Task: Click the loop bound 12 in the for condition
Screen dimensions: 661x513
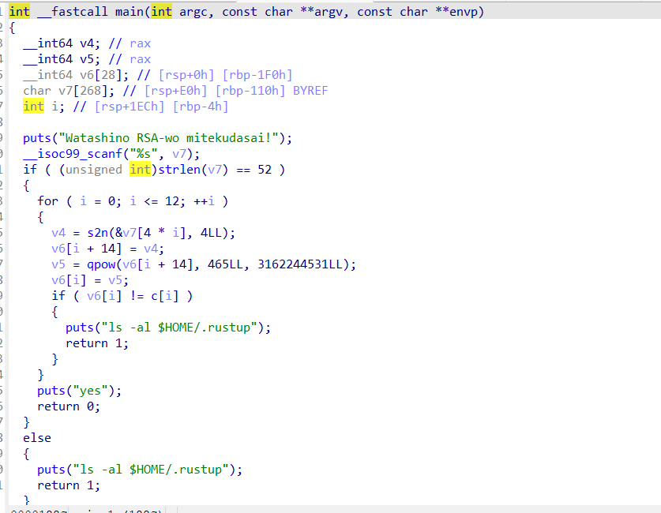Action: (172, 201)
